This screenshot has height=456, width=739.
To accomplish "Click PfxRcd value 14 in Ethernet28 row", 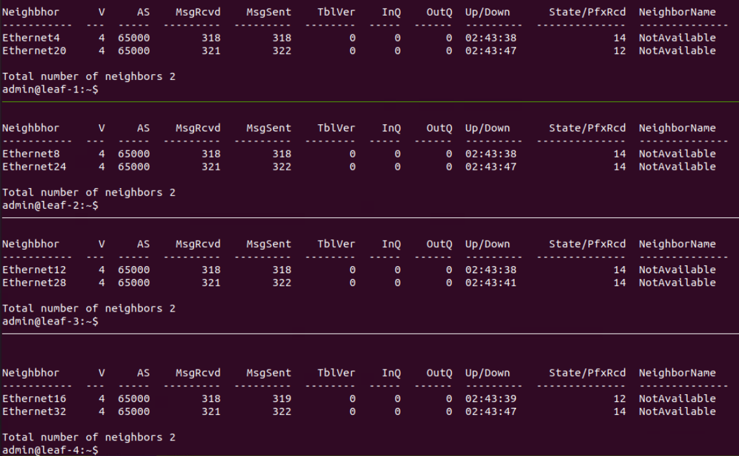I will (619, 282).
